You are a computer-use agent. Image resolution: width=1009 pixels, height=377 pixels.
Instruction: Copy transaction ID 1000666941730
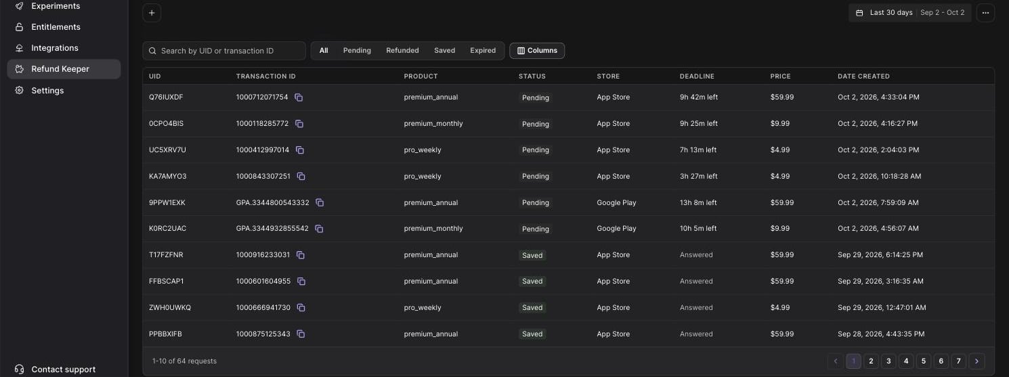coord(301,307)
